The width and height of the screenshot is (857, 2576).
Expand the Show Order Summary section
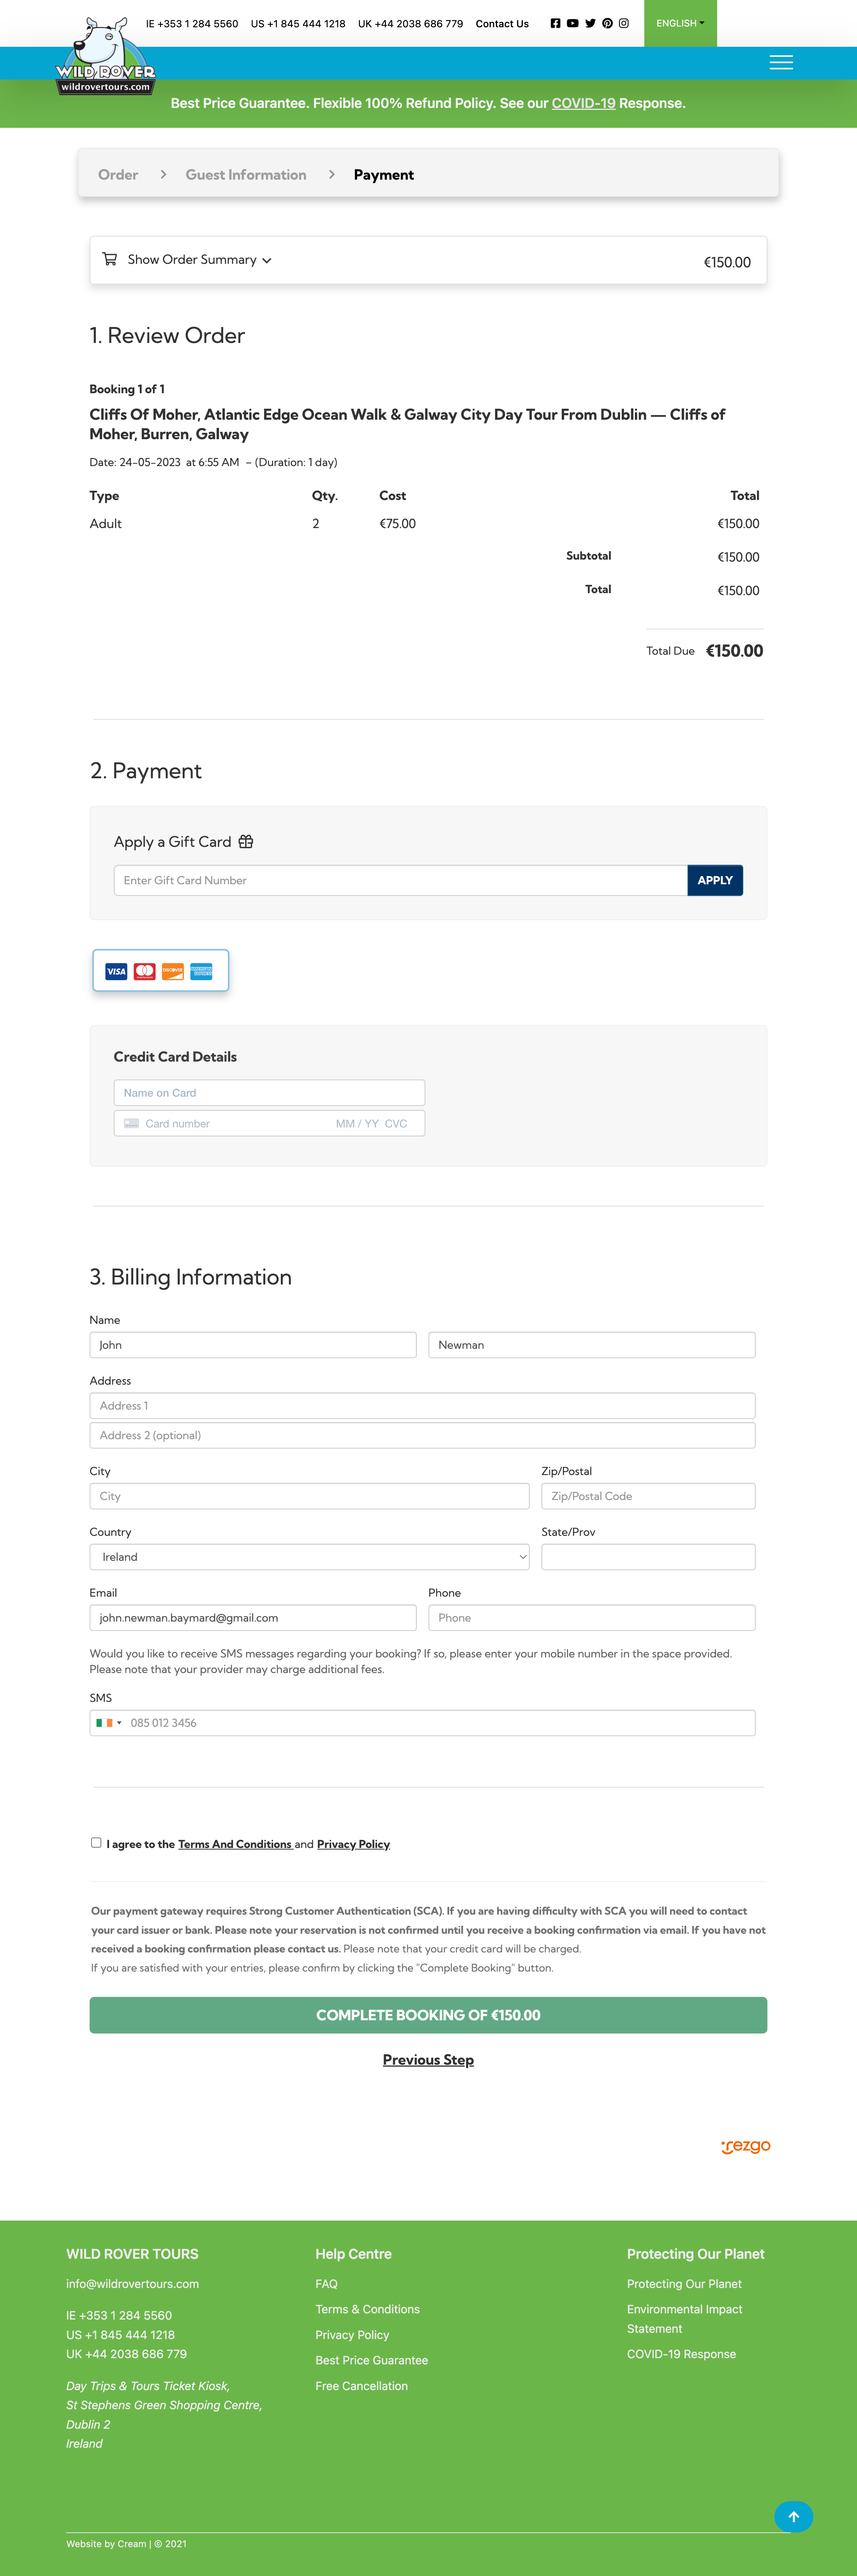coord(192,259)
